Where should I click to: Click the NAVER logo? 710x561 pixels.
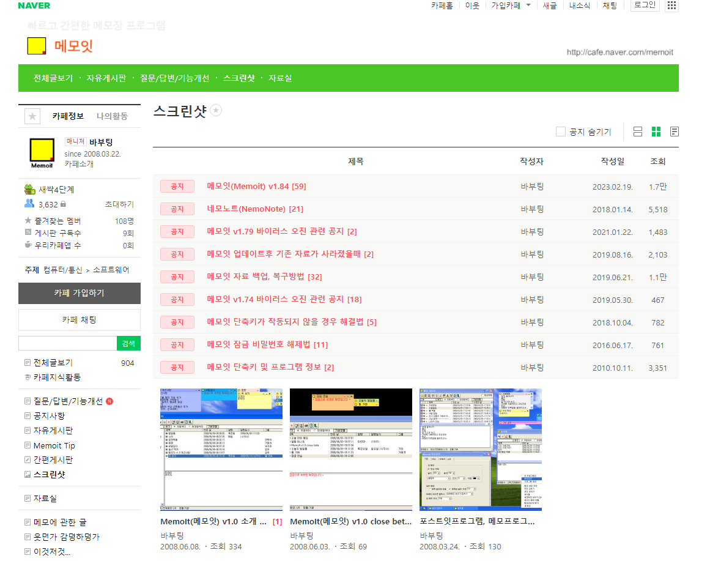tap(34, 6)
